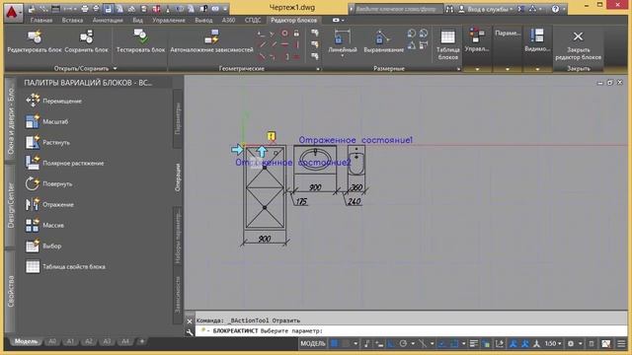Open annotation scale 1:50 dropdown
Image resolution: width=632 pixels, height=355 pixels.
(x=552, y=344)
